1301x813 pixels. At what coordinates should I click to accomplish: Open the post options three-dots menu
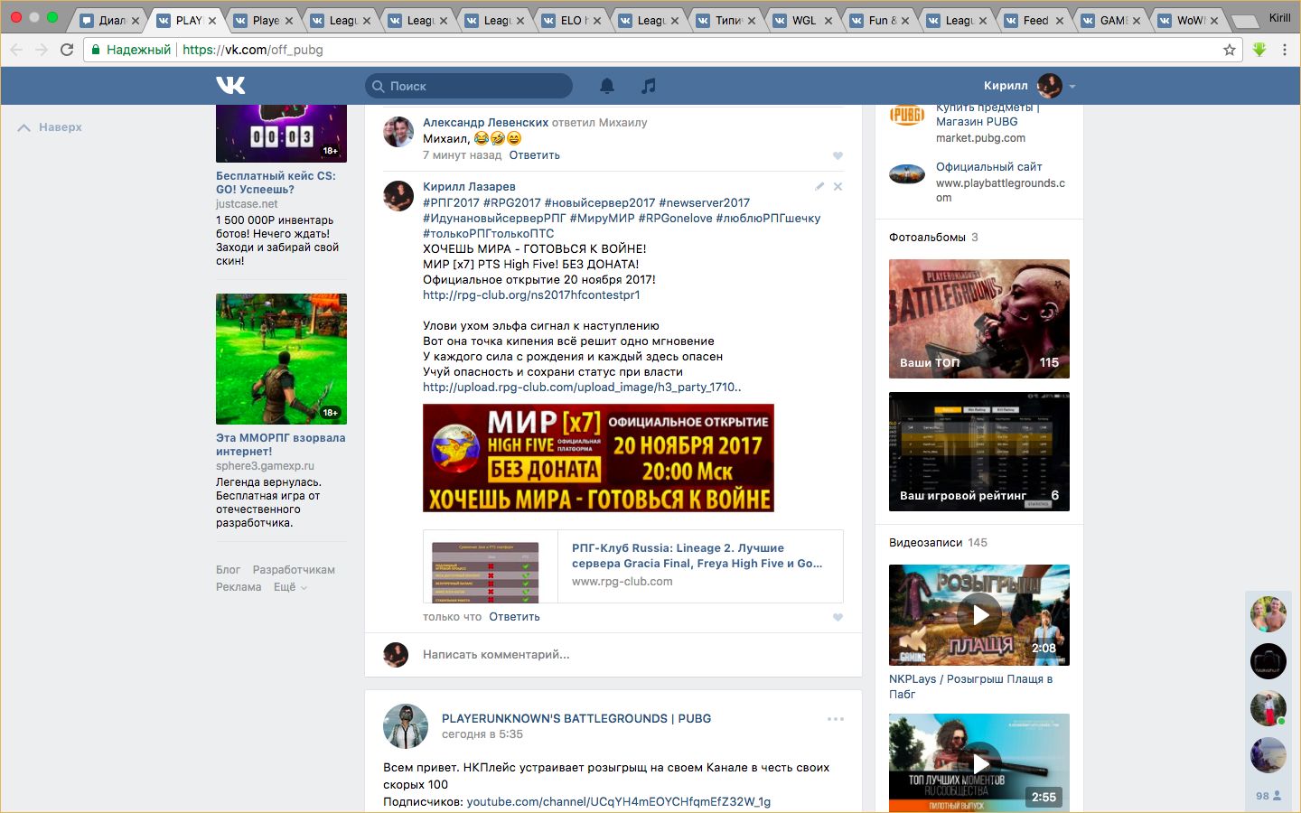(x=836, y=719)
